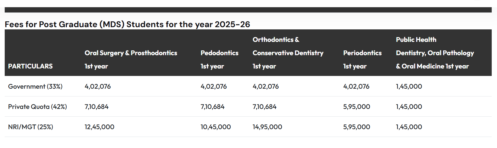Click the 12,45,000 fee cell

pos(99,127)
